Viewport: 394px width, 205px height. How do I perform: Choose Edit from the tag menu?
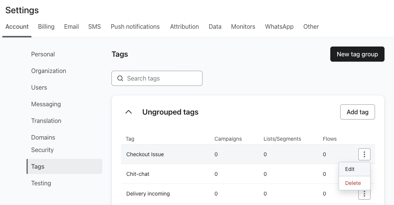[x=354, y=169]
